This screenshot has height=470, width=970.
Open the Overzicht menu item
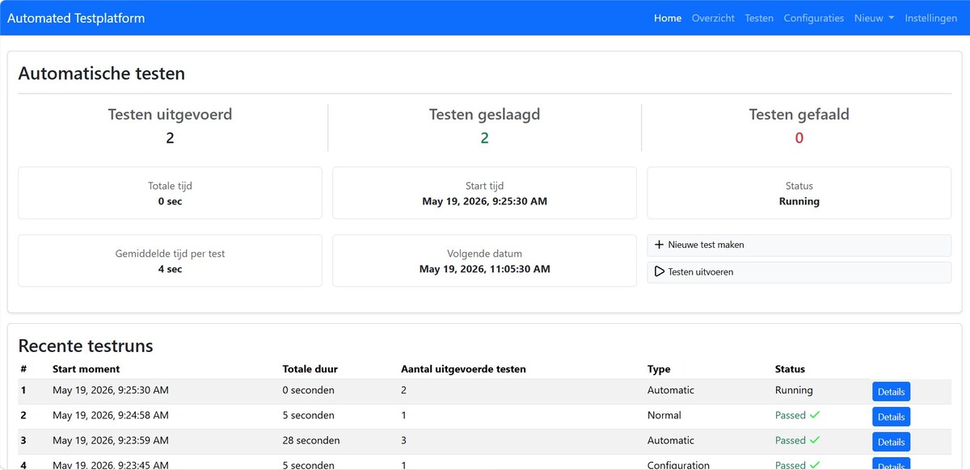pyautogui.click(x=714, y=18)
